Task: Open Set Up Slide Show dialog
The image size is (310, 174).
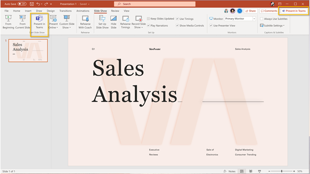Action: (102, 22)
